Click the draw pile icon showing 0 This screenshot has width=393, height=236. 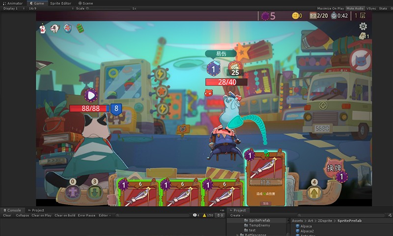click(x=73, y=190)
